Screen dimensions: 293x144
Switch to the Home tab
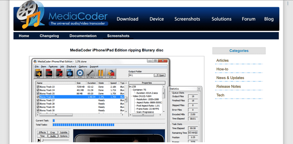point(24,36)
